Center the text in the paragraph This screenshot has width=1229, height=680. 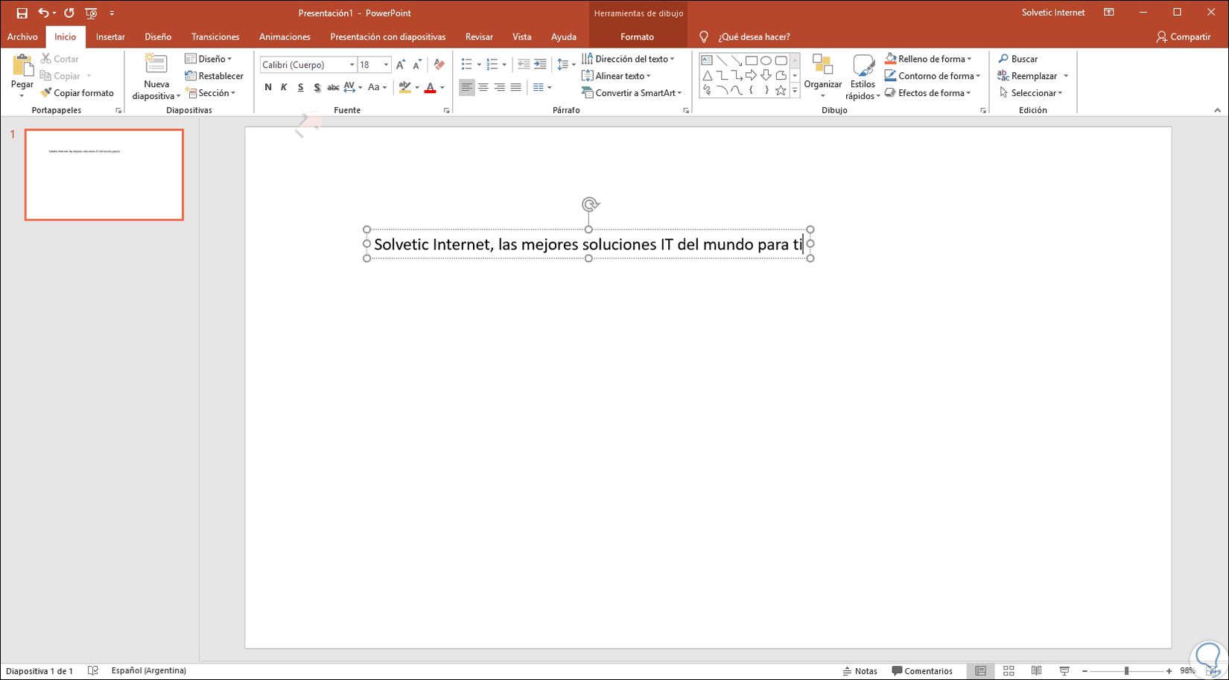(x=483, y=88)
